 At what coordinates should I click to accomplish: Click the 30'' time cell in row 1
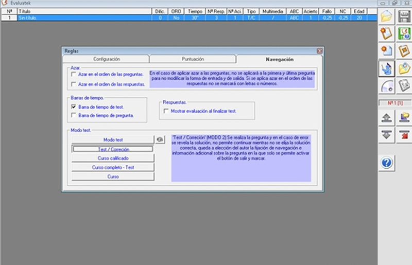point(195,18)
